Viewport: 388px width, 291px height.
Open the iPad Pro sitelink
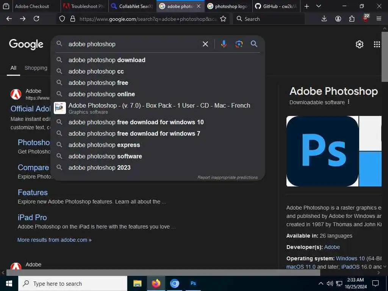(32, 217)
